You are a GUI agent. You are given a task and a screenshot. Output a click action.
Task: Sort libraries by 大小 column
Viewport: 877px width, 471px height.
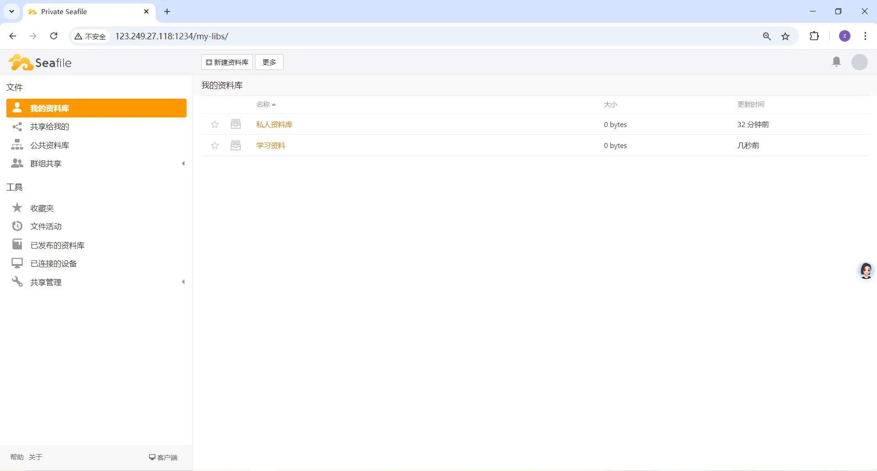[x=610, y=105]
